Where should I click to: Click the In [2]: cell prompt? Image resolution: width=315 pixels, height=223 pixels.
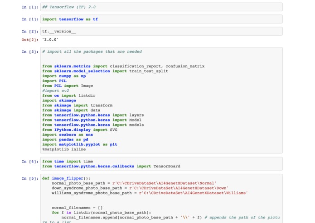(30, 32)
